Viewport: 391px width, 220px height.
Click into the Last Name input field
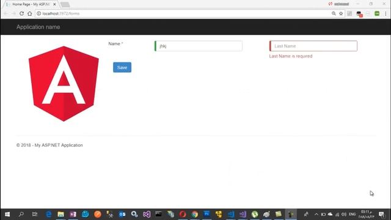tap(313, 46)
